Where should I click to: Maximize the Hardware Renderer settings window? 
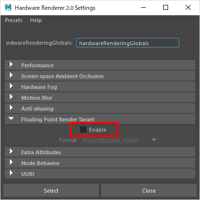pyautogui.click(x=166, y=7)
